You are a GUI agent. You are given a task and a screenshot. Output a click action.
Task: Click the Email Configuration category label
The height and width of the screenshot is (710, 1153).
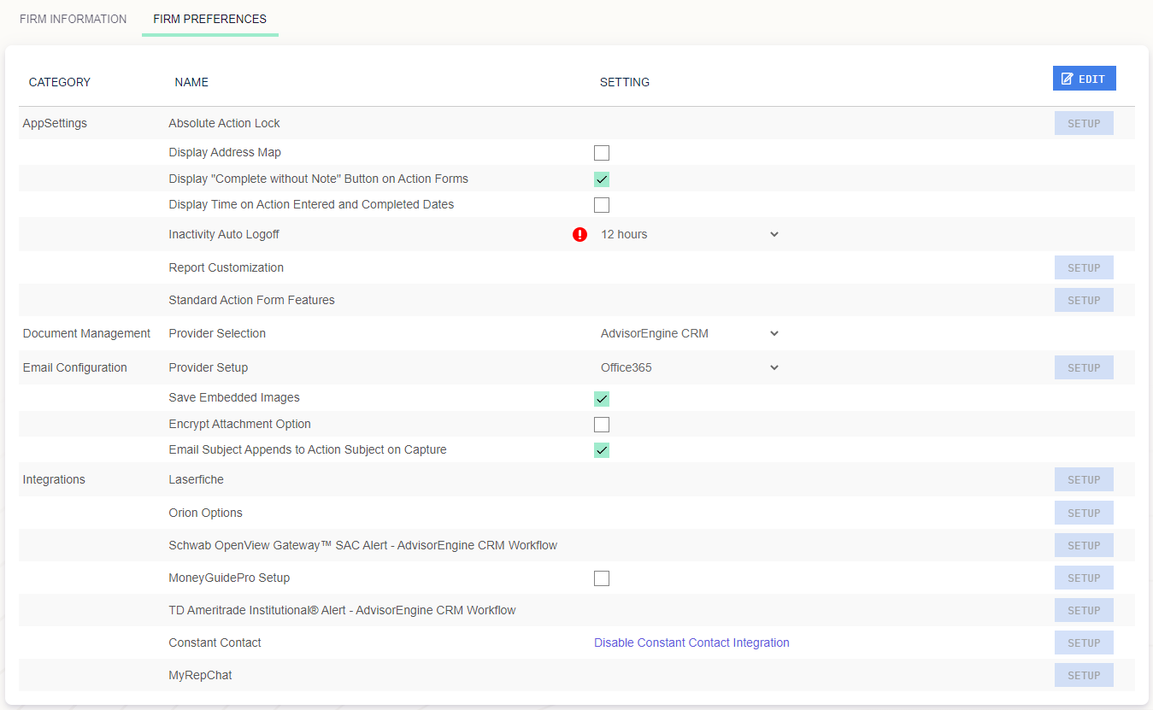tap(74, 367)
